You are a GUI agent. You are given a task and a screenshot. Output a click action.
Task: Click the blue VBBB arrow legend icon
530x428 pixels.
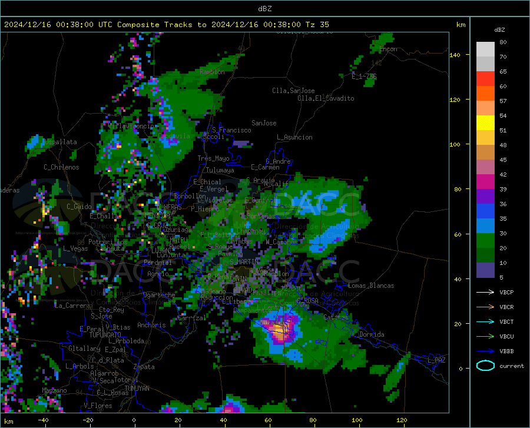[x=485, y=351]
